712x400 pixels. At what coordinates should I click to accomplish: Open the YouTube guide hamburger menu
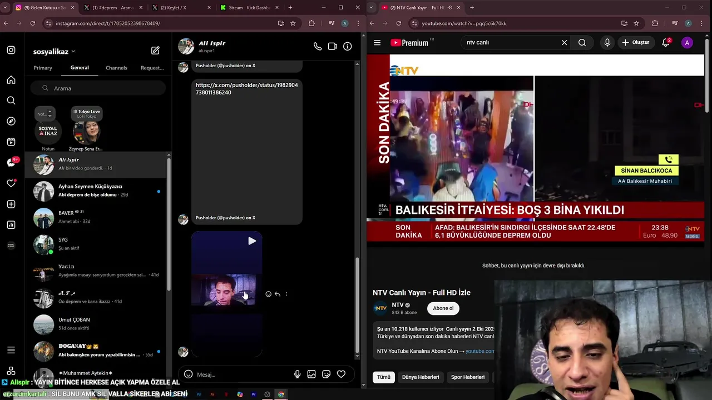[377, 43]
